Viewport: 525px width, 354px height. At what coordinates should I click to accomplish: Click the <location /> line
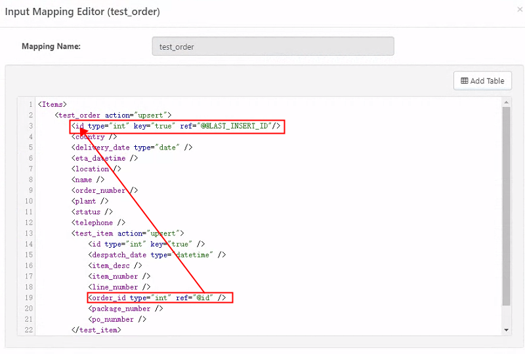point(96,168)
